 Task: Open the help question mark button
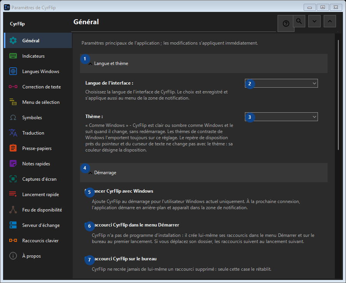286,23
